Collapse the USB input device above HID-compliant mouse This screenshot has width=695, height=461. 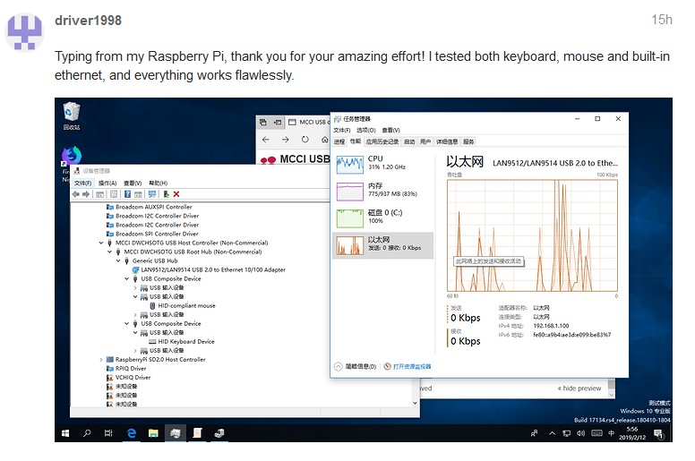click(135, 296)
